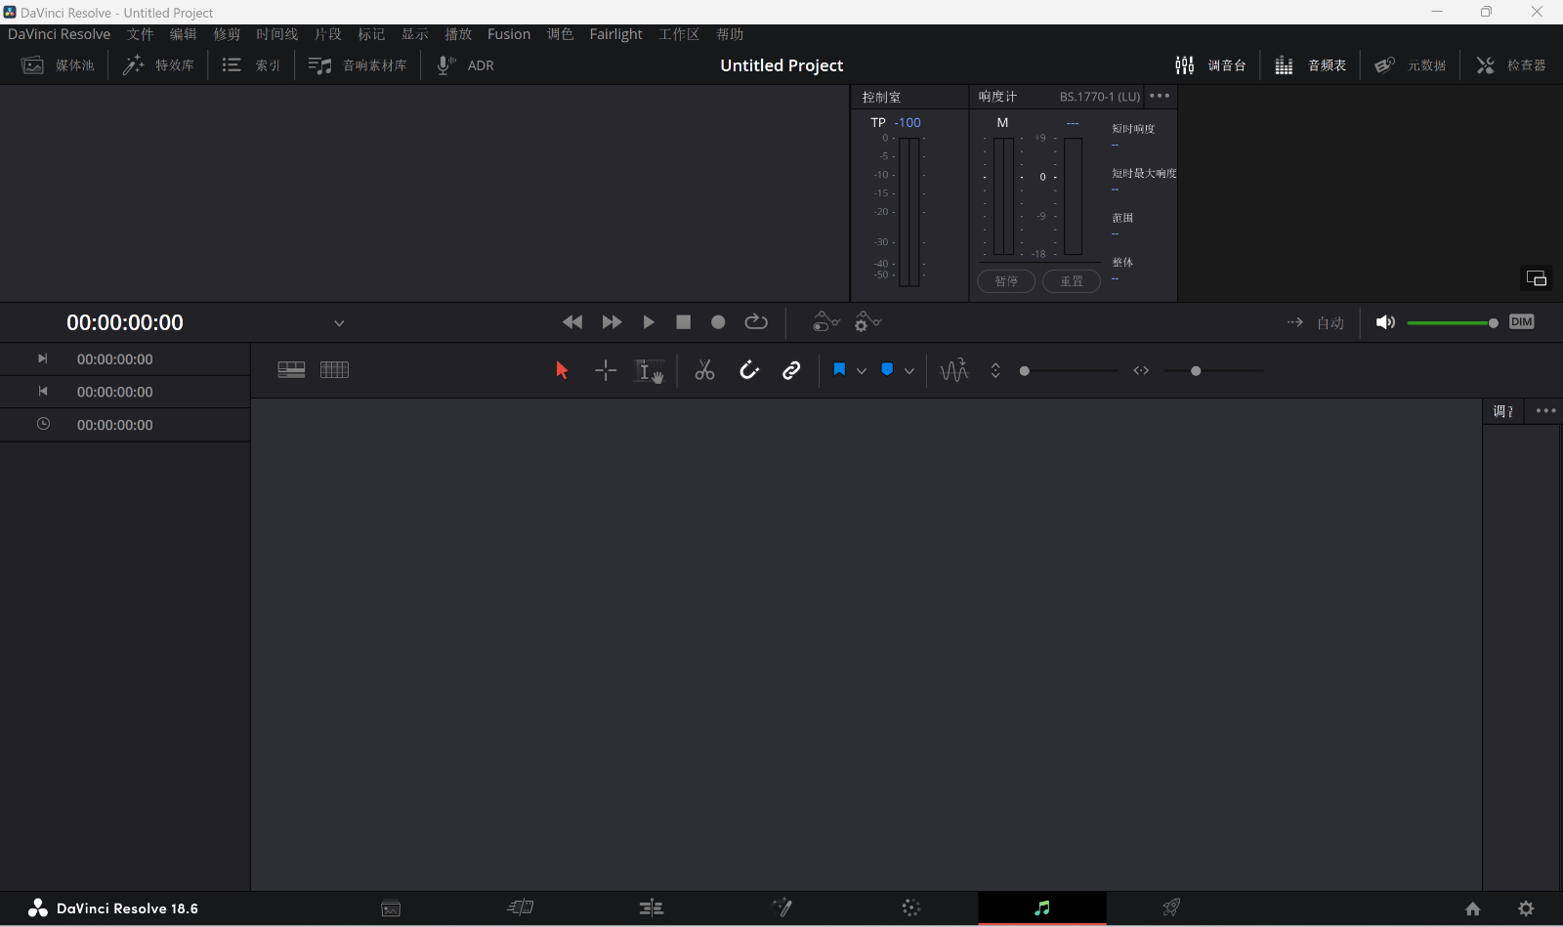Toggle the ADR panel
The width and height of the screenshot is (1563, 927).
[x=465, y=65]
